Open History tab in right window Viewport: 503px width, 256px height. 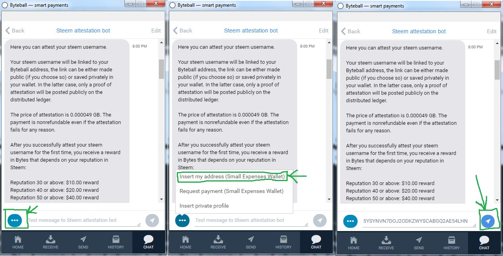coord(451,243)
